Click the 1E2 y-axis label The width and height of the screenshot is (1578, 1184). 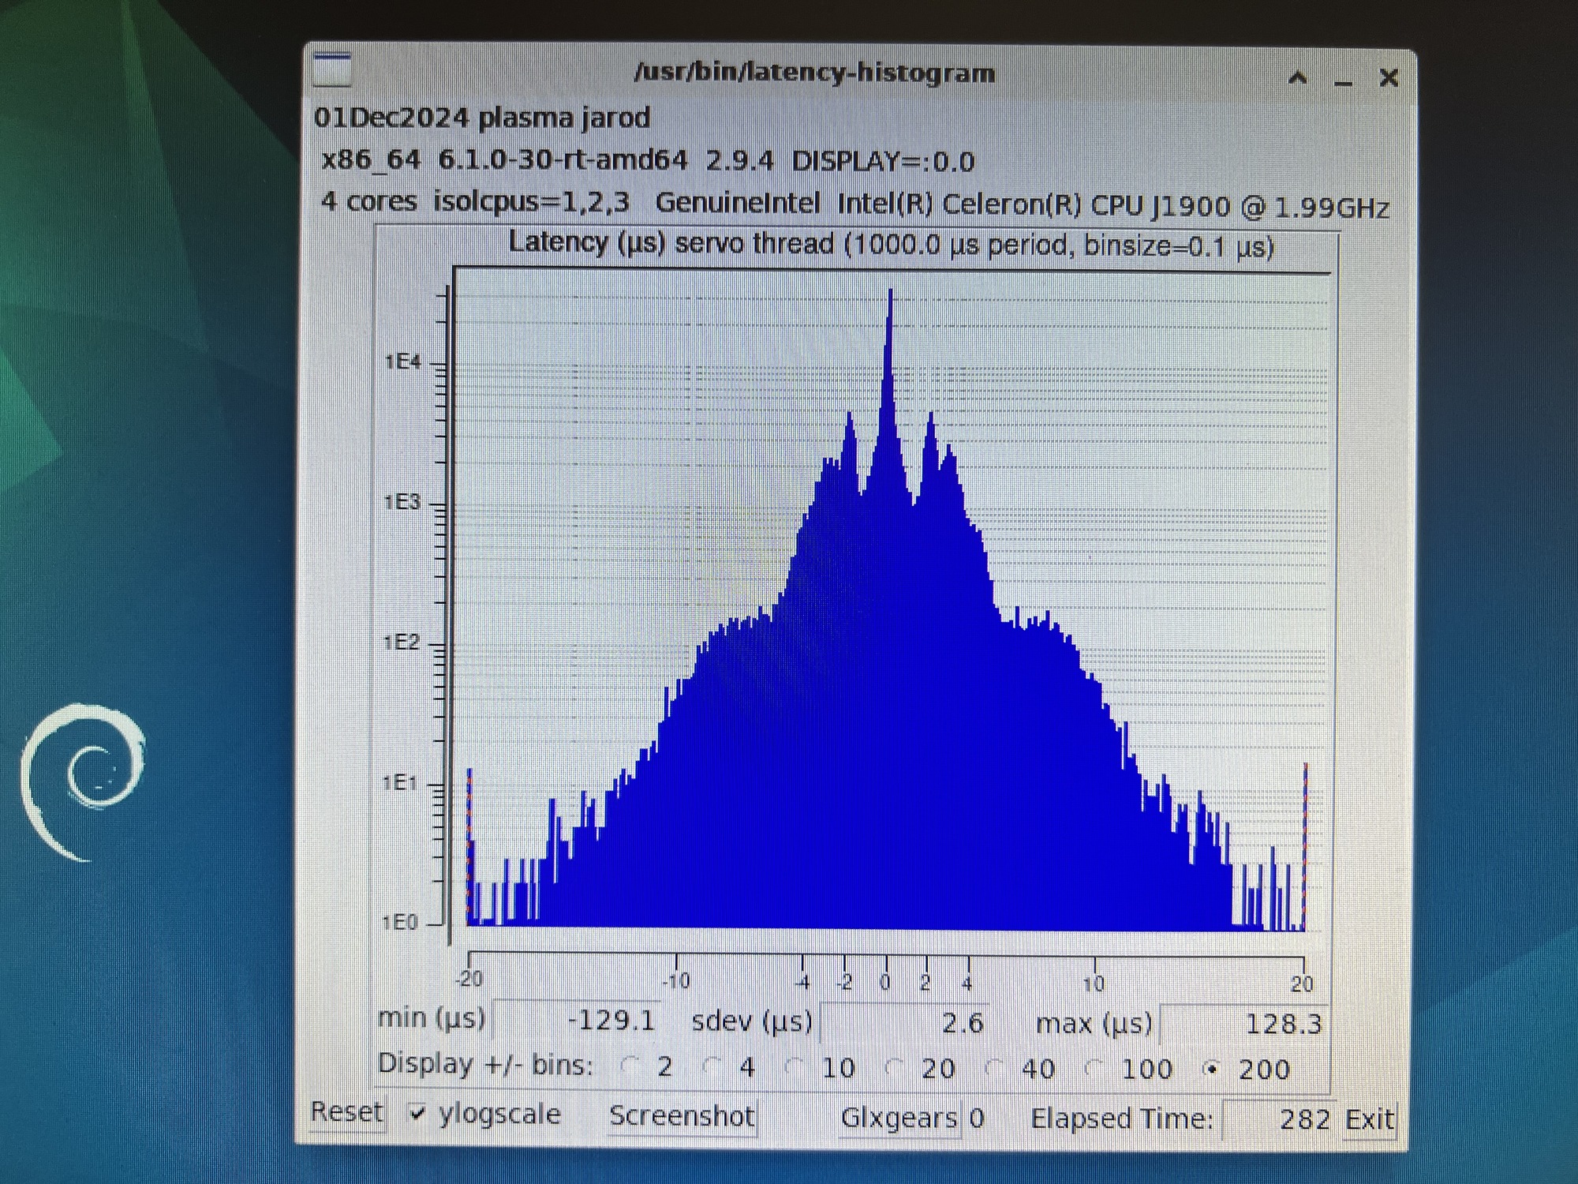tap(402, 643)
